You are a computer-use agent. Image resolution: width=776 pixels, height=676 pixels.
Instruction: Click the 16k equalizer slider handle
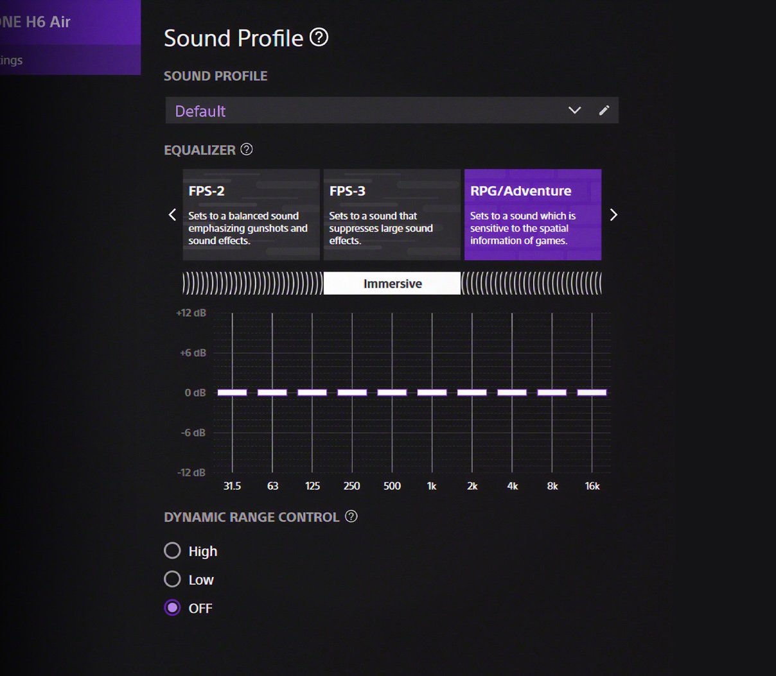coord(592,392)
